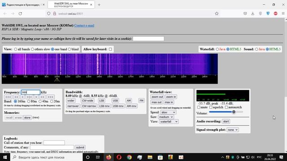
Task: Click the connection lock icon
Action: (x=55, y=13)
